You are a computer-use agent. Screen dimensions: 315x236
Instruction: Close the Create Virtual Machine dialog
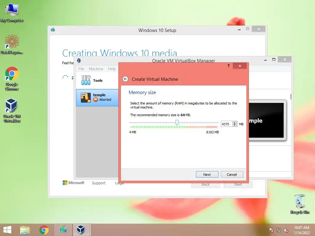coord(240,66)
